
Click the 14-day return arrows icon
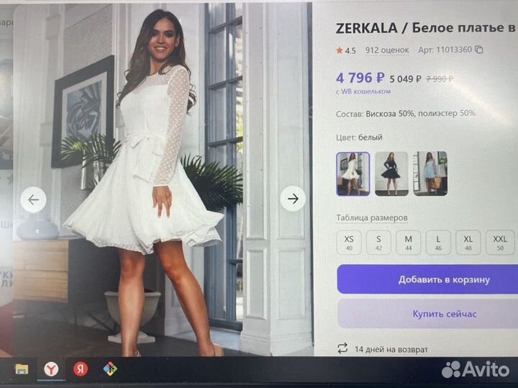tap(342, 348)
